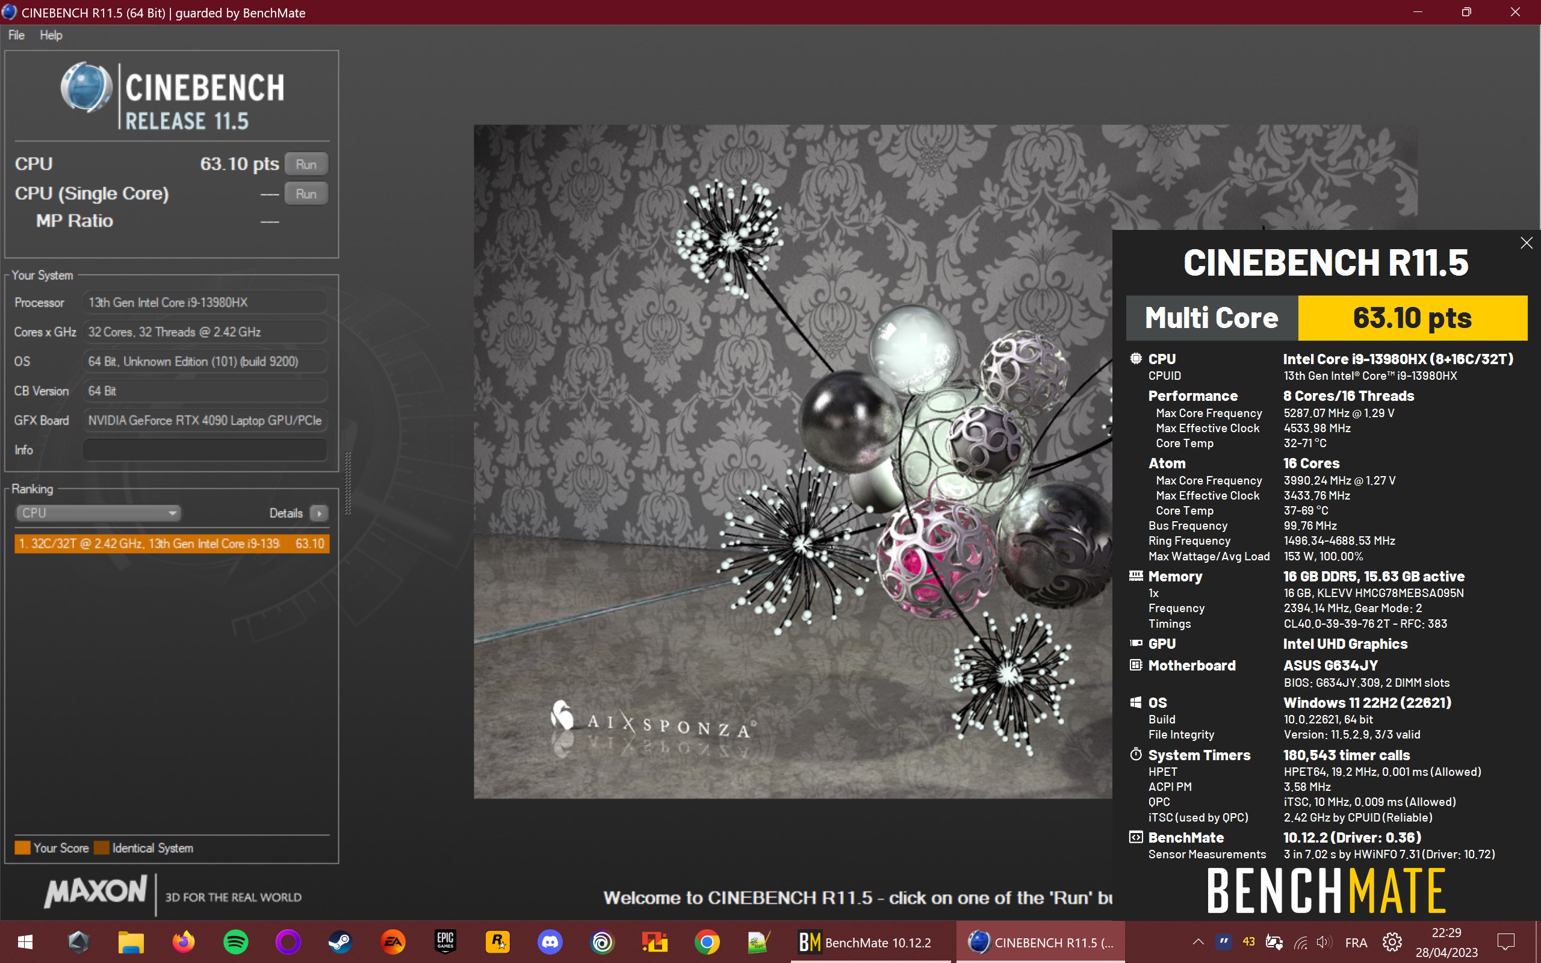Open the orange squares app in taskbar
The image size is (1541, 963).
pyautogui.click(x=654, y=942)
